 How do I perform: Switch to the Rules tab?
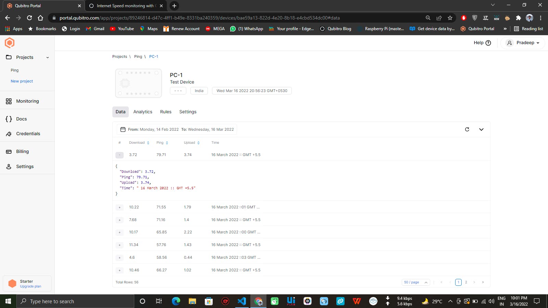166,112
